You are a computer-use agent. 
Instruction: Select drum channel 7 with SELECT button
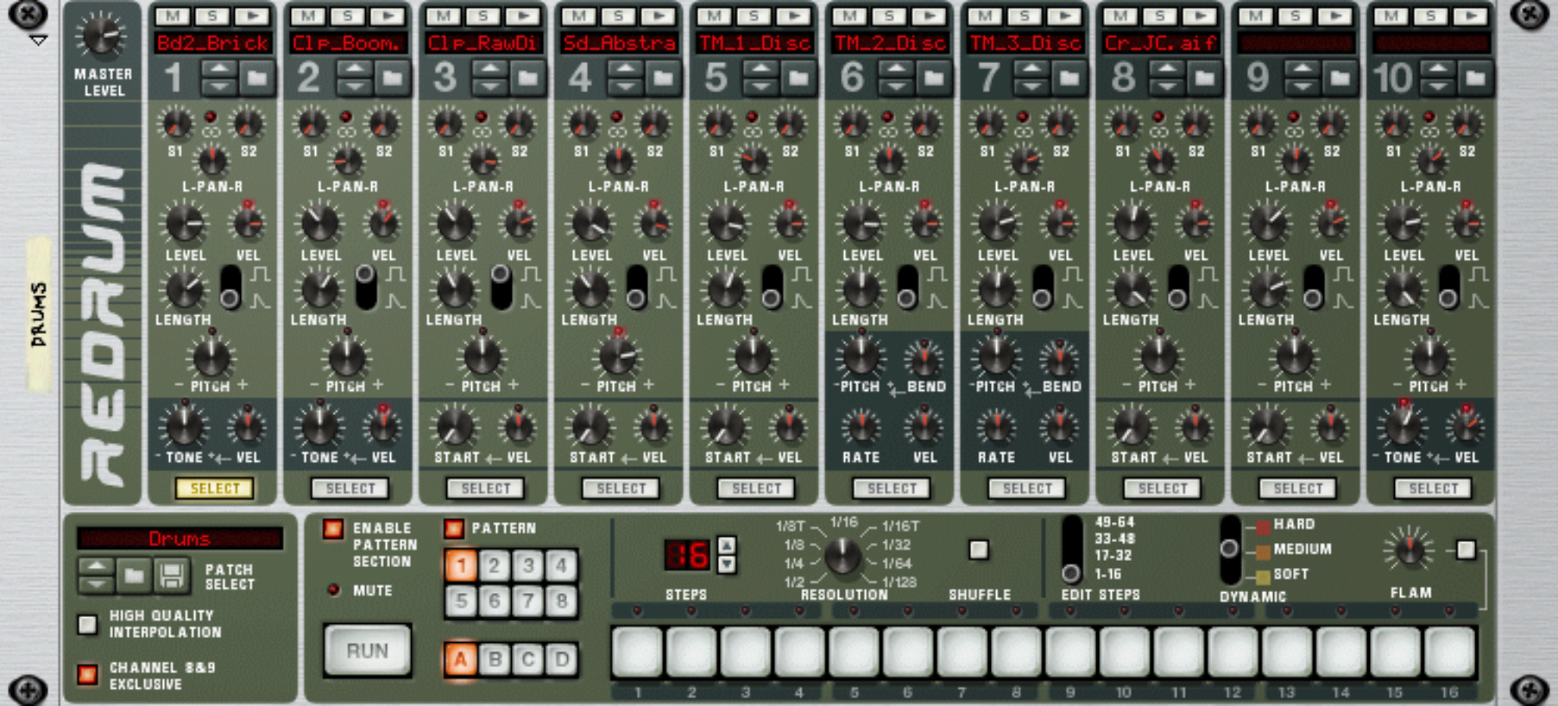pyautogui.click(x=1027, y=488)
